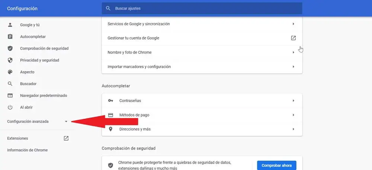Open Información de Chrome link

pos(28,150)
